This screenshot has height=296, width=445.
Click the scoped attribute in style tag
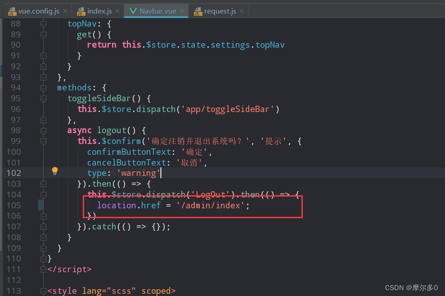pyautogui.click(x=157, y=291)
